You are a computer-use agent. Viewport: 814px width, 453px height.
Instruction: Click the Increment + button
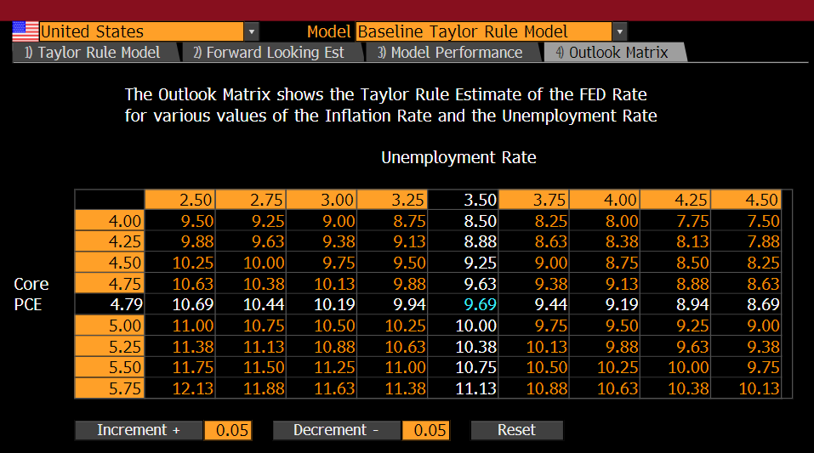[x=139, y=430]
